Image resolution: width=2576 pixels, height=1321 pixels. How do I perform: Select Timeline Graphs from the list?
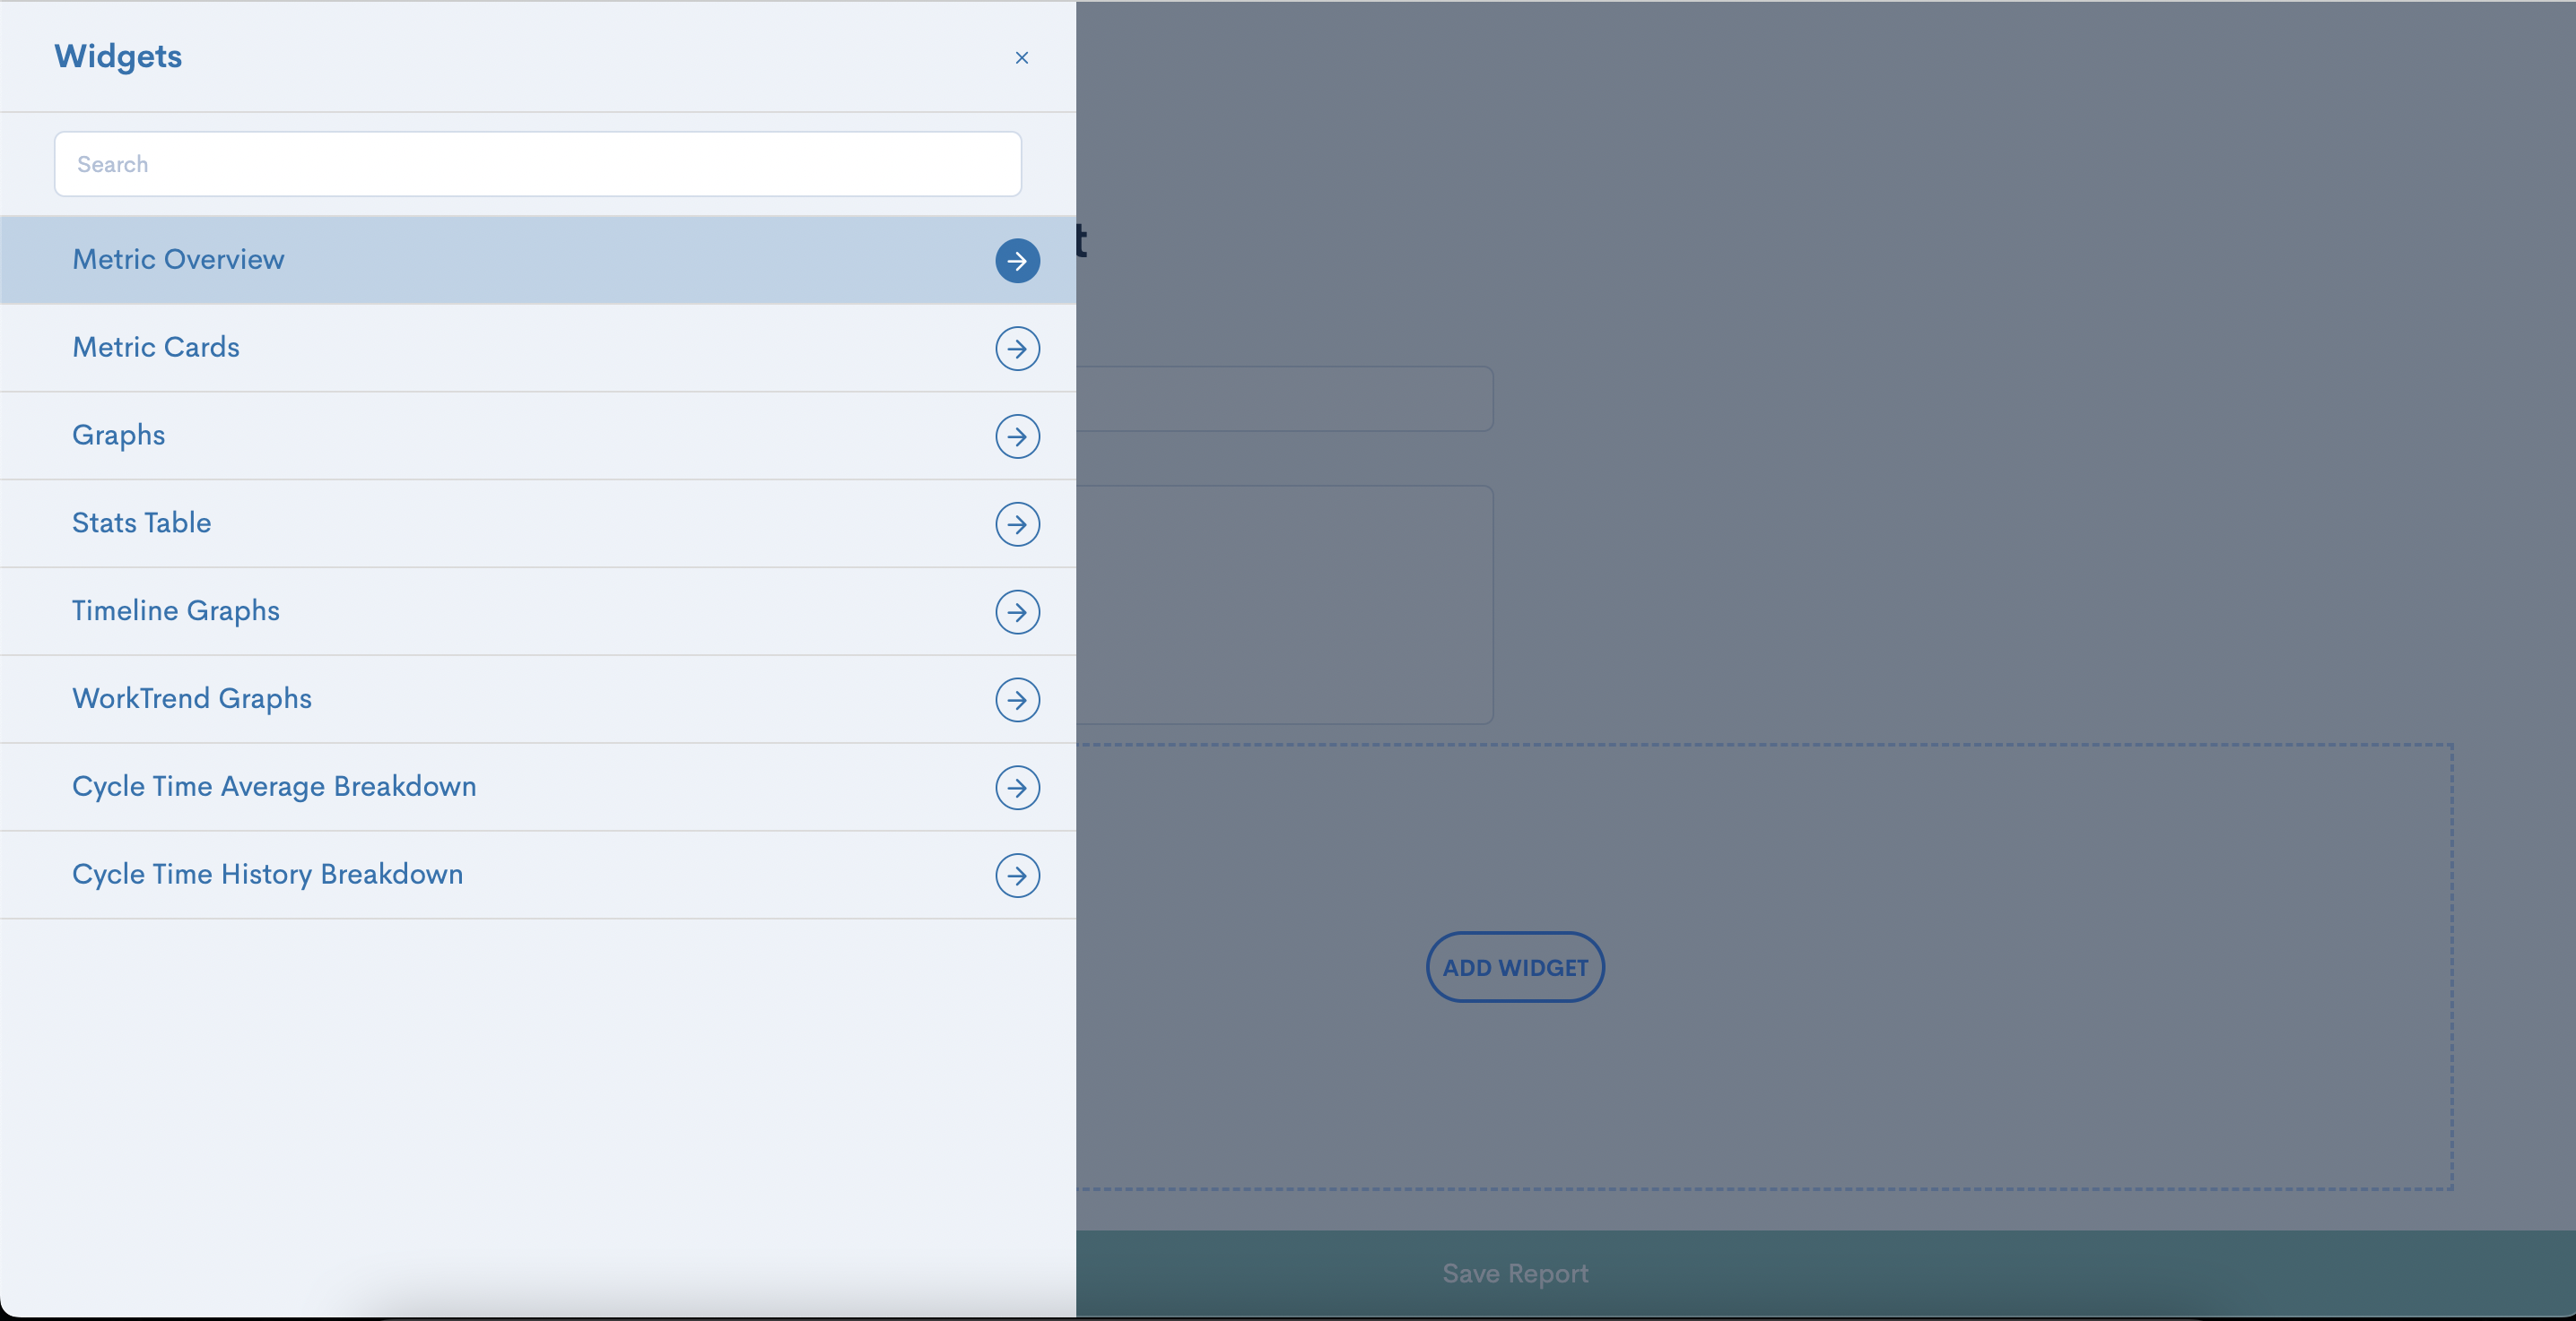(175, 610)
